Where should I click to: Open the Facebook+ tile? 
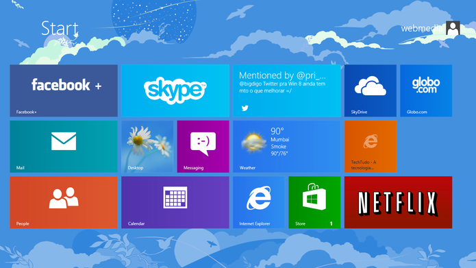click(x=64, y=90)
